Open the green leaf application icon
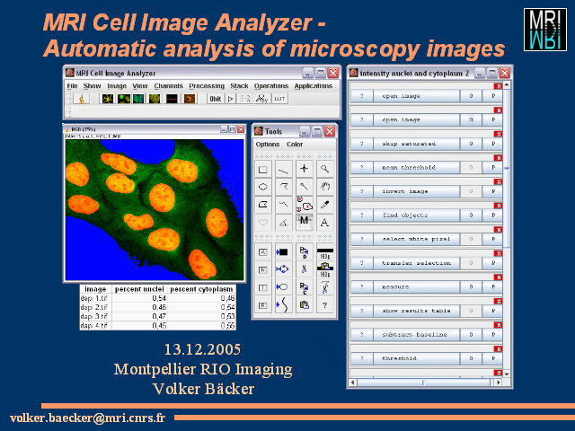Screen dimensions: 575x431 click(138, 99)
